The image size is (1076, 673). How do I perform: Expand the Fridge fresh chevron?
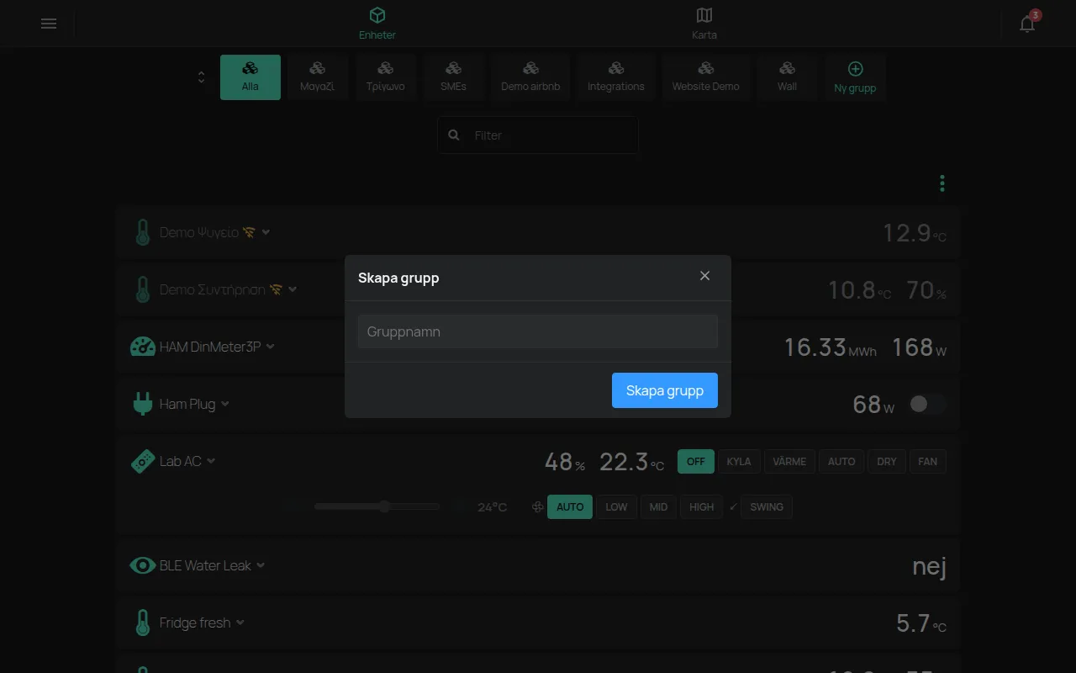(240, 623)
